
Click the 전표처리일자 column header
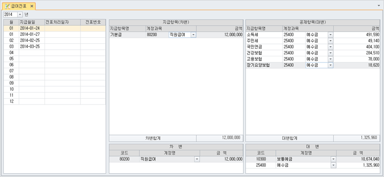coord(62,22)
